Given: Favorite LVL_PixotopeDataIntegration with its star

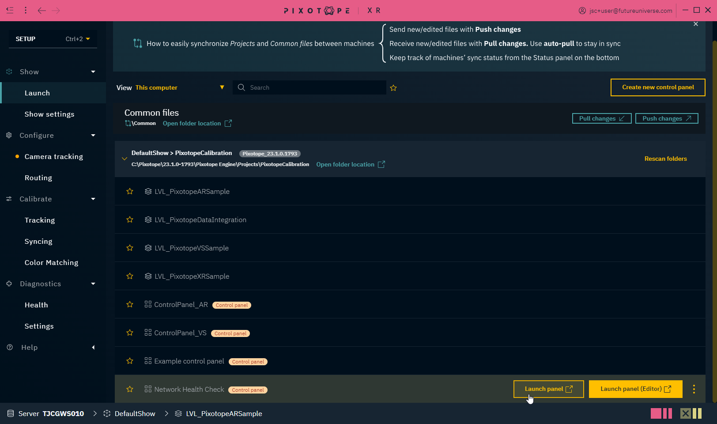Looking at the screenshot, I should tap(130, 220).
